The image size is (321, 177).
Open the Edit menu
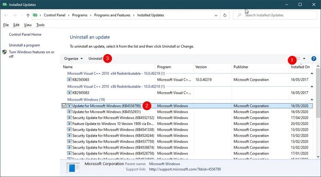coord(16,25)
